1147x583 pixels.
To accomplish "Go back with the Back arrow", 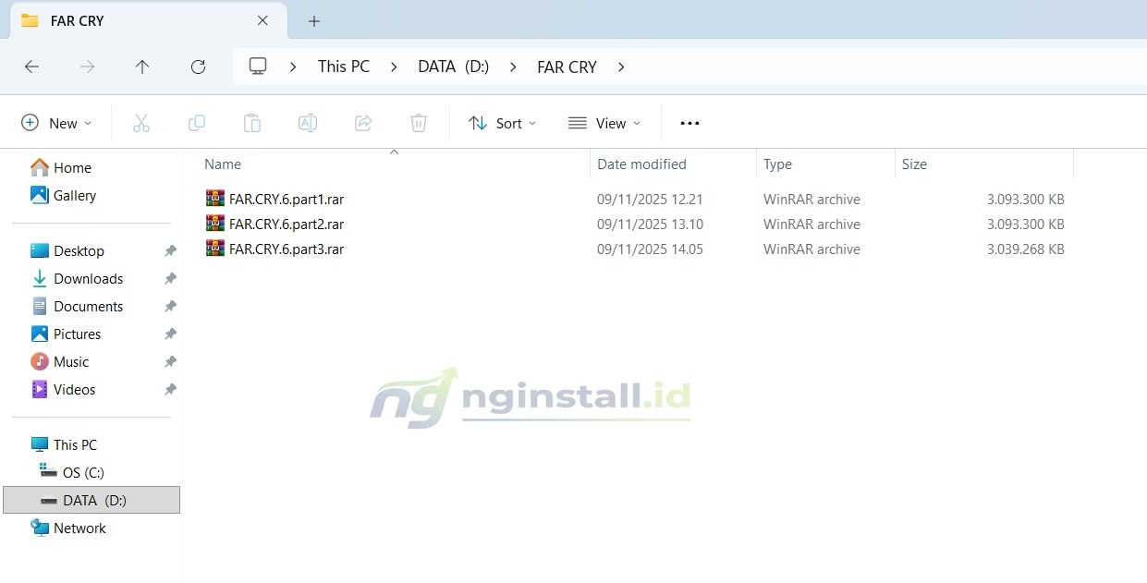I will click(x=31, y=67).
